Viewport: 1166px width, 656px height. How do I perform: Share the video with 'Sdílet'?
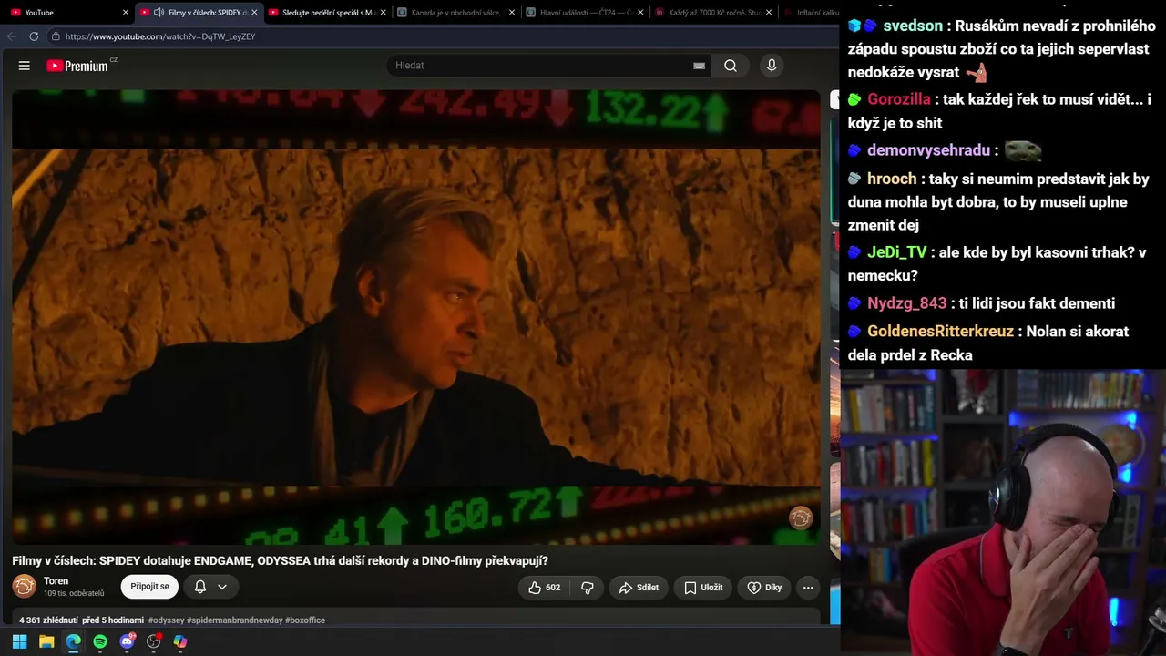coord(639,588)
